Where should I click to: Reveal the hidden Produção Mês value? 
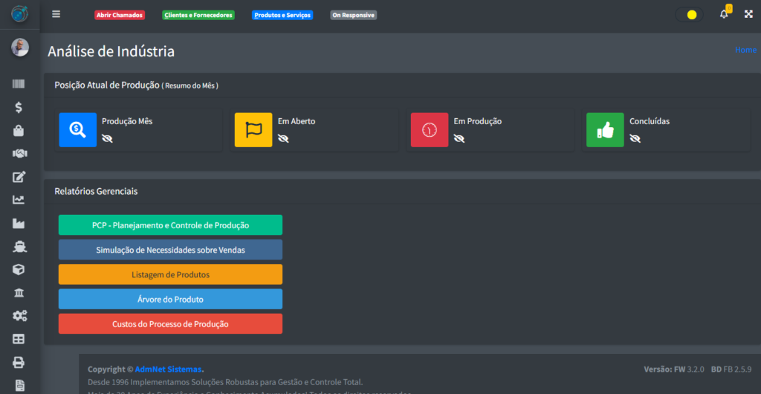tap(107, 138)
